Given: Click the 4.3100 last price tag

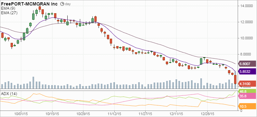Looking at the screenshot, I should 247,84.
